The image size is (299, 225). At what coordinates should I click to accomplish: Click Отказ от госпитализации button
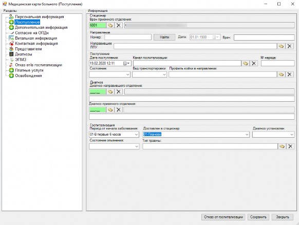[223, 217]
